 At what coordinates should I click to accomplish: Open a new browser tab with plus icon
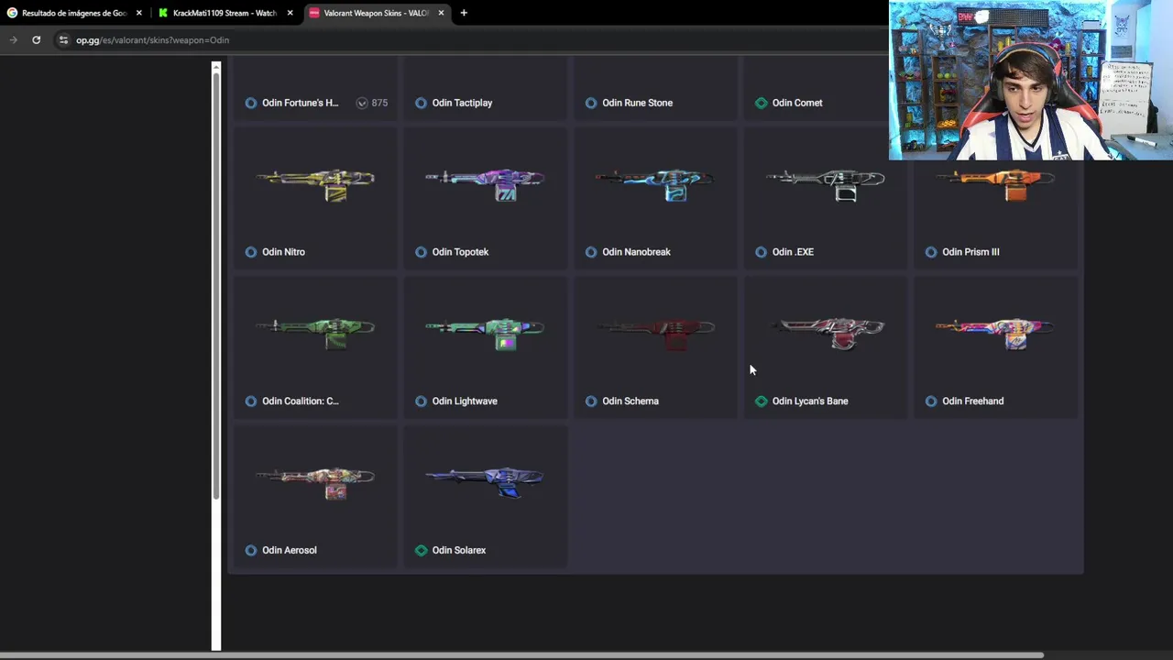tap(464, 13)
